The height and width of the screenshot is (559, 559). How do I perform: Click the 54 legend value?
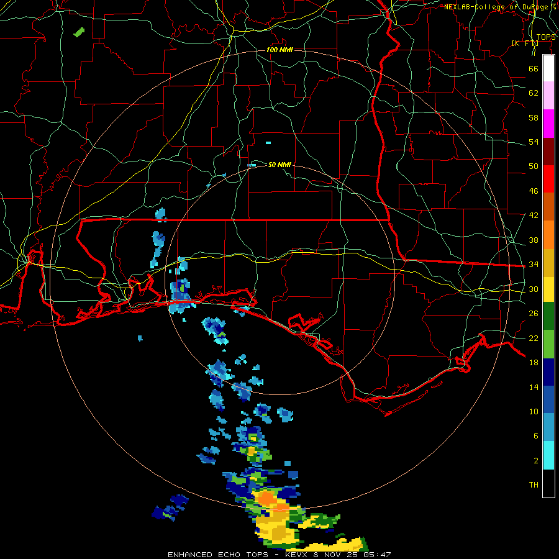pyautogui.click(x=534, y=142)
